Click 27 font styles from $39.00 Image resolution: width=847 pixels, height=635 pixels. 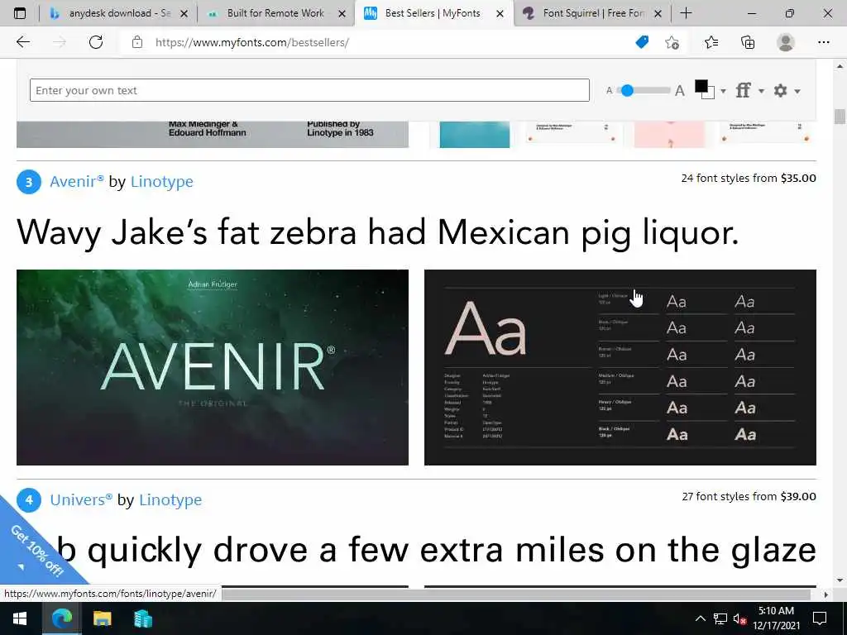(x=749, y=496)
